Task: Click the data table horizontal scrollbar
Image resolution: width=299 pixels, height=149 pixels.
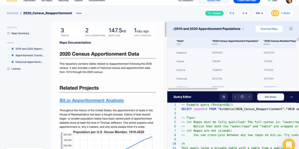Action: click(193, 89)
